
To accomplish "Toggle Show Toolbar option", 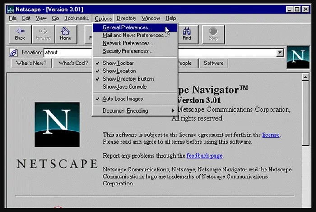I will pos(135,63).
